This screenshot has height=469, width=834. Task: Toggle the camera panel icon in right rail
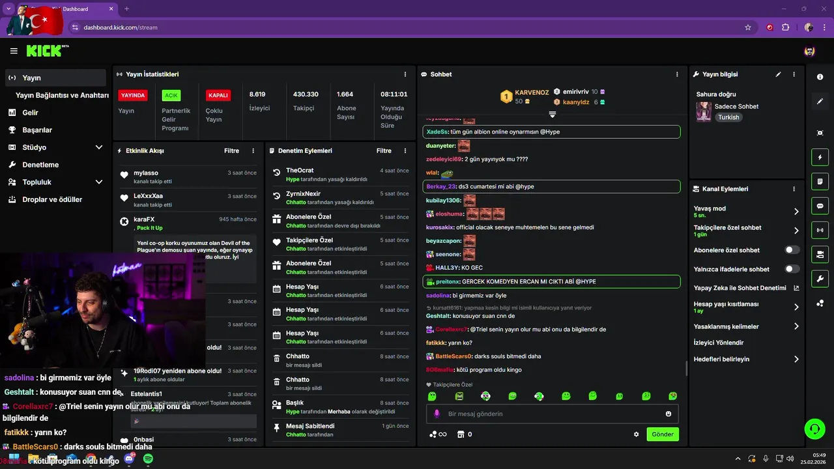pos(820,254)
